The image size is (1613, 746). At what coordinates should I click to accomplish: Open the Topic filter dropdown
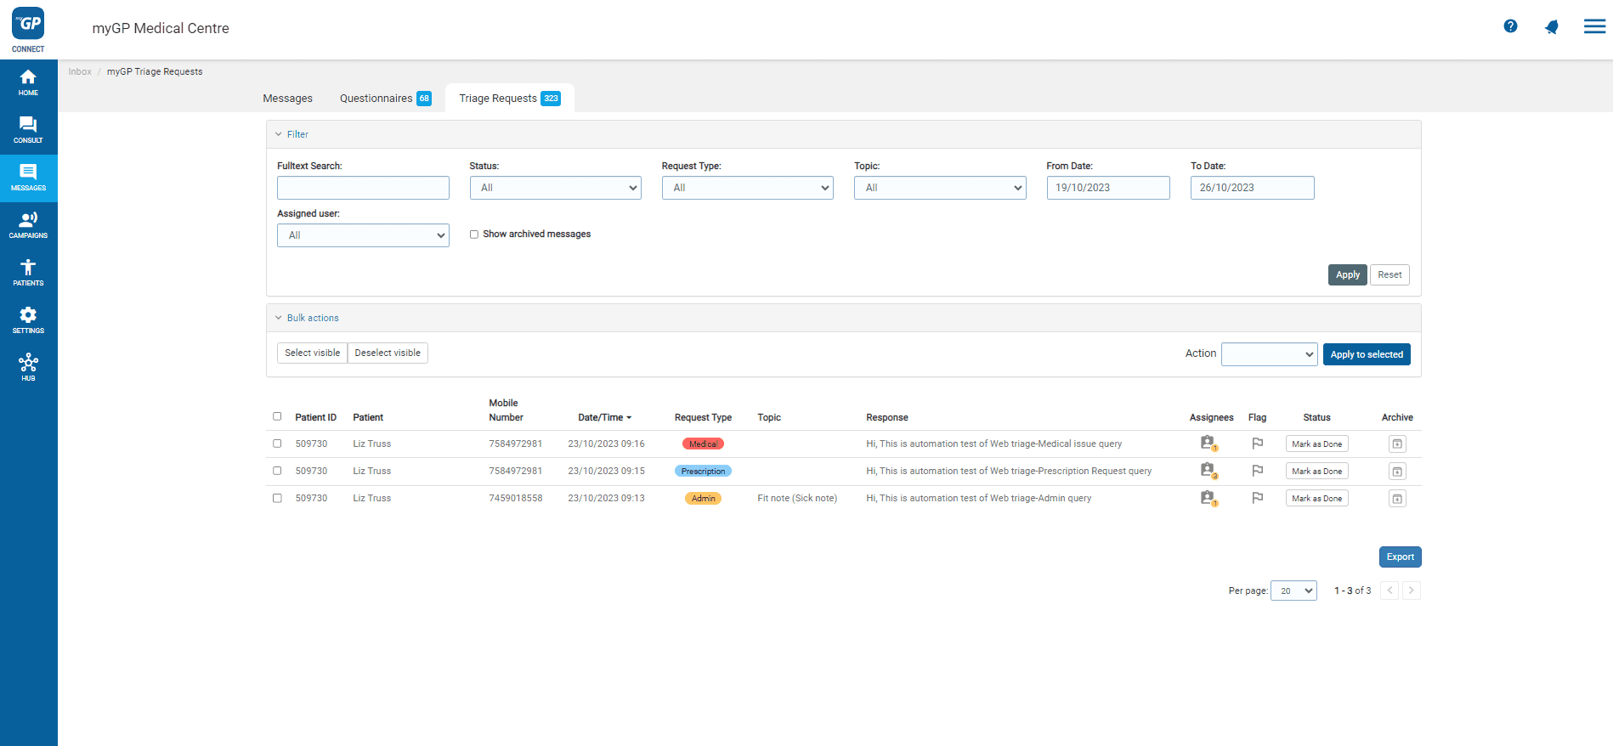coord(940,188)
